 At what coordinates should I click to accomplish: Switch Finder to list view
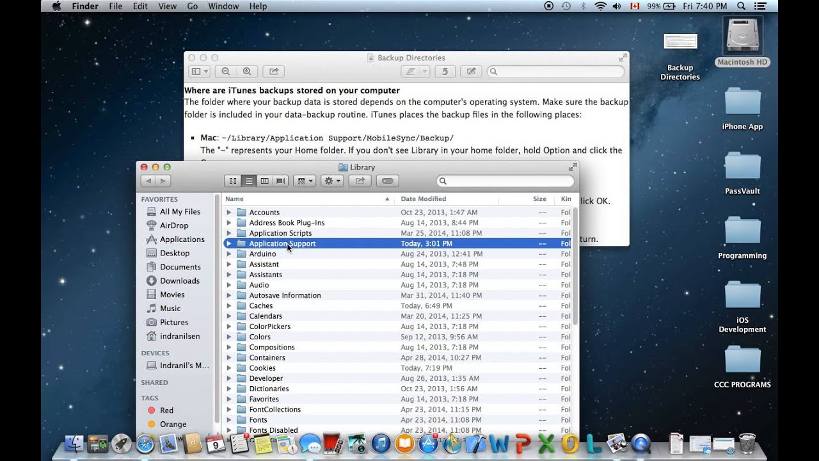[x=249, y=181]
